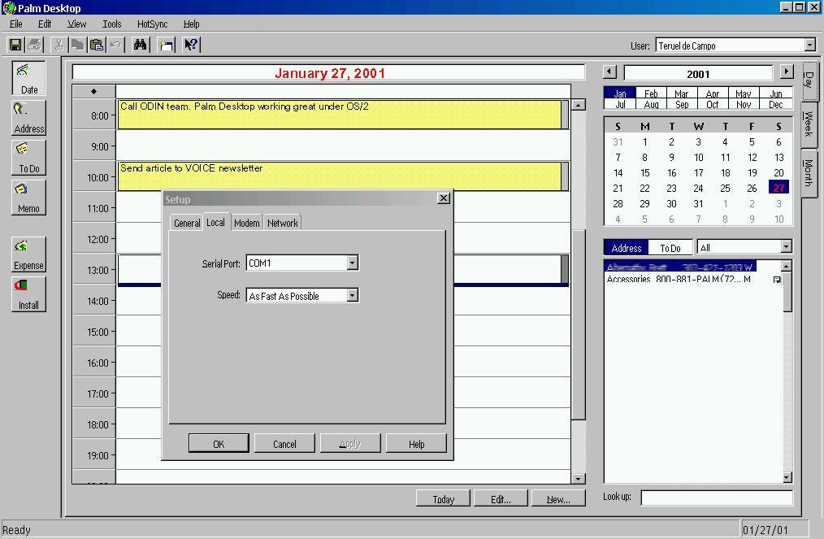Open the Date view from sidebar
This screenshot has width=824, height=539.
[x=29, y=78]
